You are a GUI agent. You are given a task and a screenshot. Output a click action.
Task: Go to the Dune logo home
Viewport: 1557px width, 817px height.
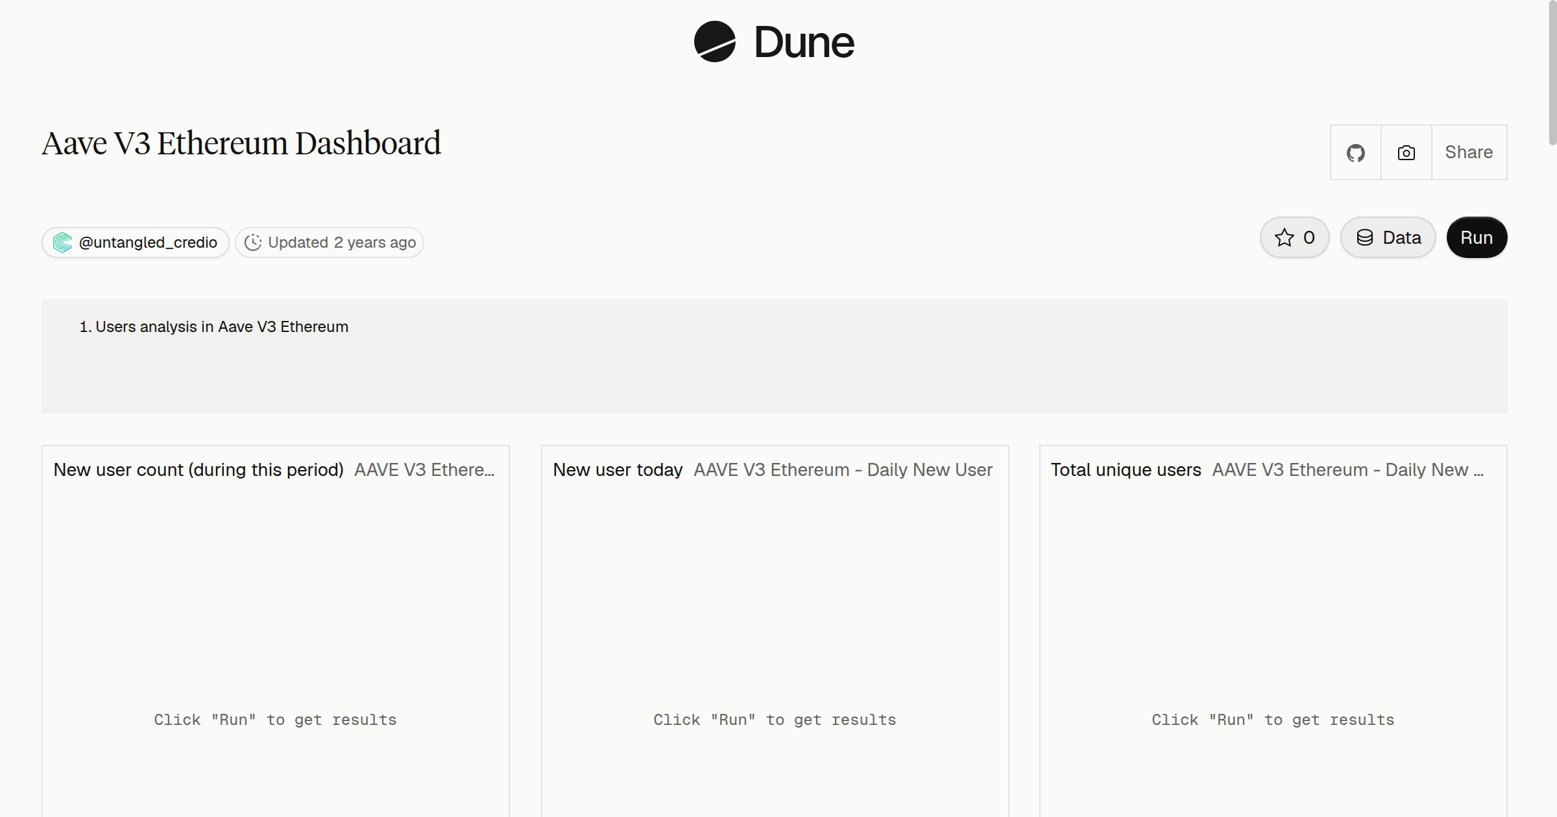click(775, 42)
